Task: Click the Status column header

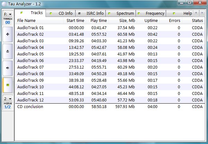Action: pos(193,21)
